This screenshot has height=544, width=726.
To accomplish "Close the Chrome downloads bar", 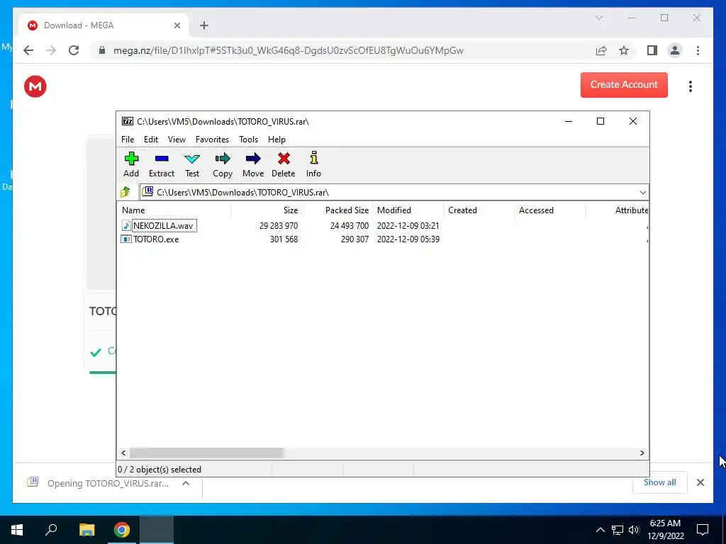I will (x=700, y=482).
